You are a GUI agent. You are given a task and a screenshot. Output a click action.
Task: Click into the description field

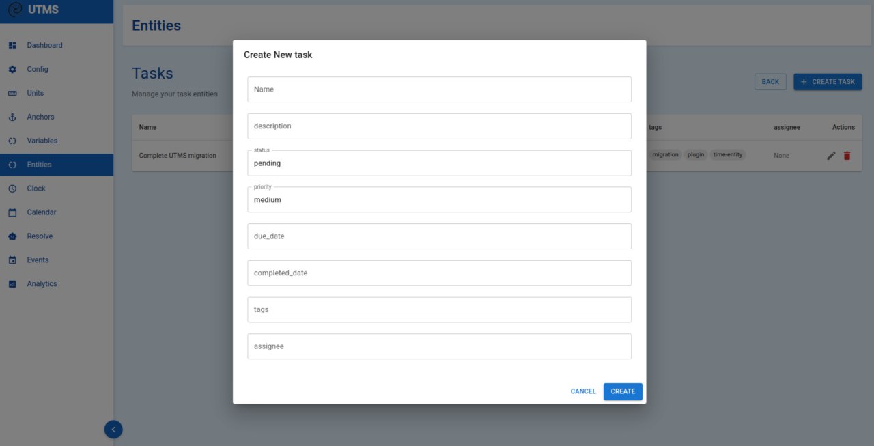point(439,126)
